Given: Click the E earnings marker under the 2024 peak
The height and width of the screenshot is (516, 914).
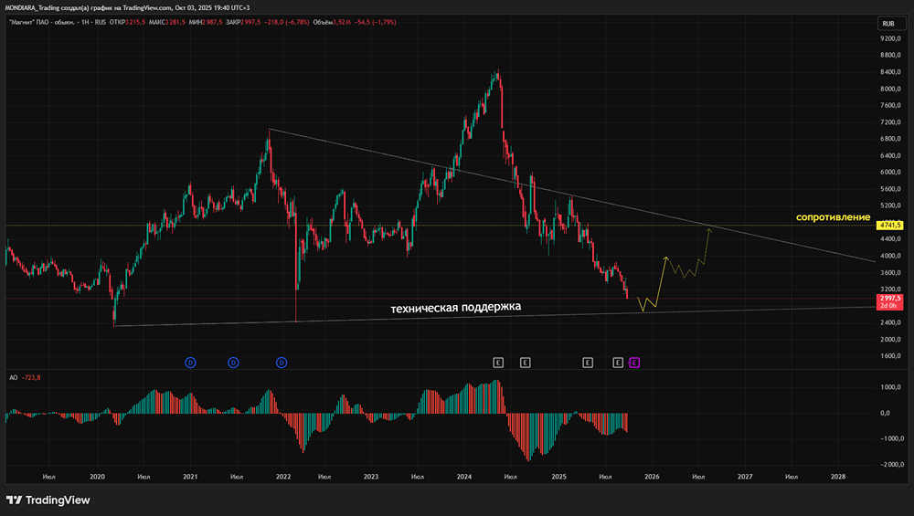Looking at the screenshot, I should tap(498, 363).
